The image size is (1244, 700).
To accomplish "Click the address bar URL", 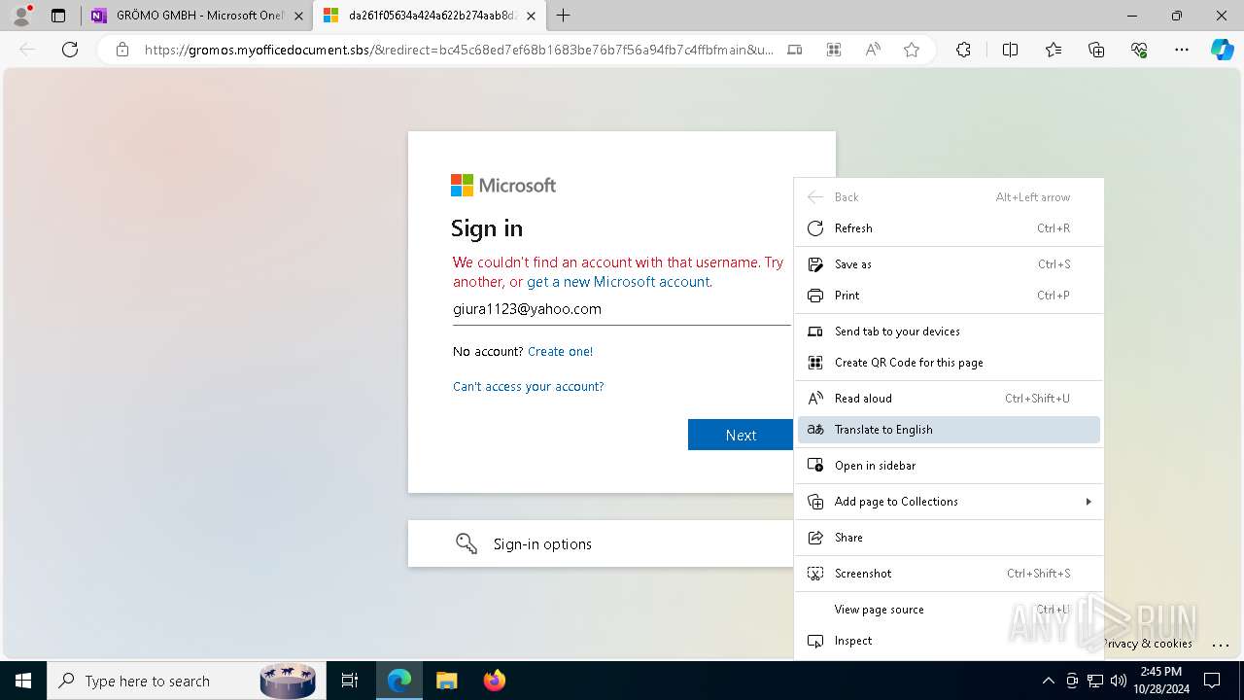I will point(459,50).
